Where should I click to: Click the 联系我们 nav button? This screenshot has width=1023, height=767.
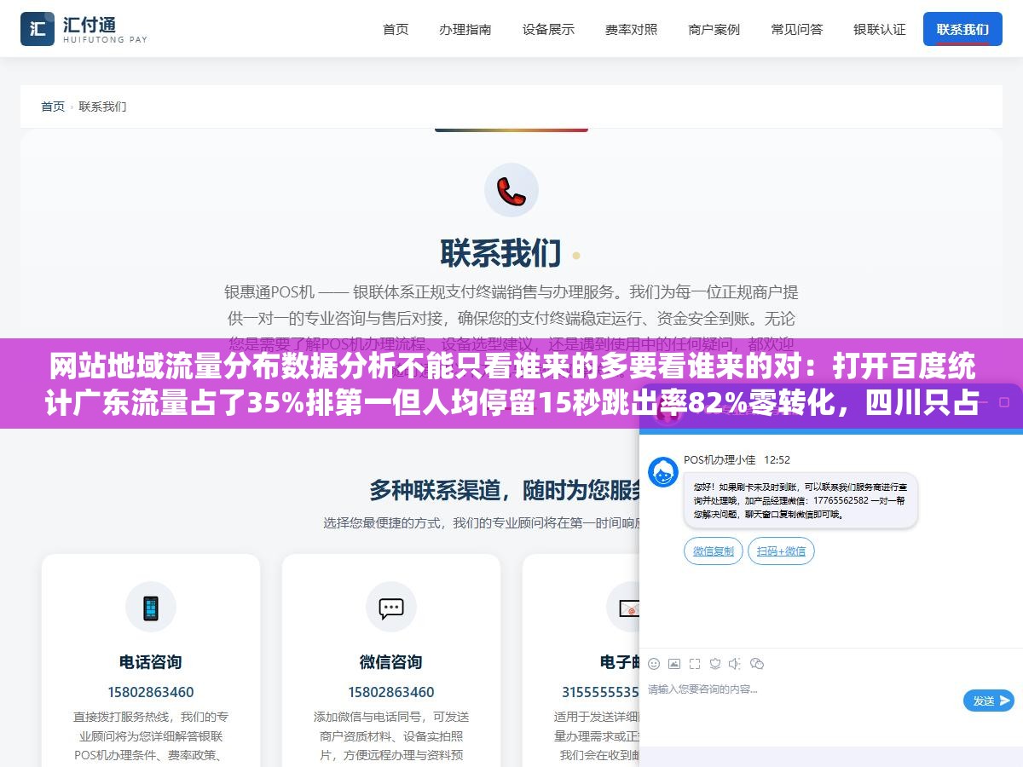pos(962,29)
